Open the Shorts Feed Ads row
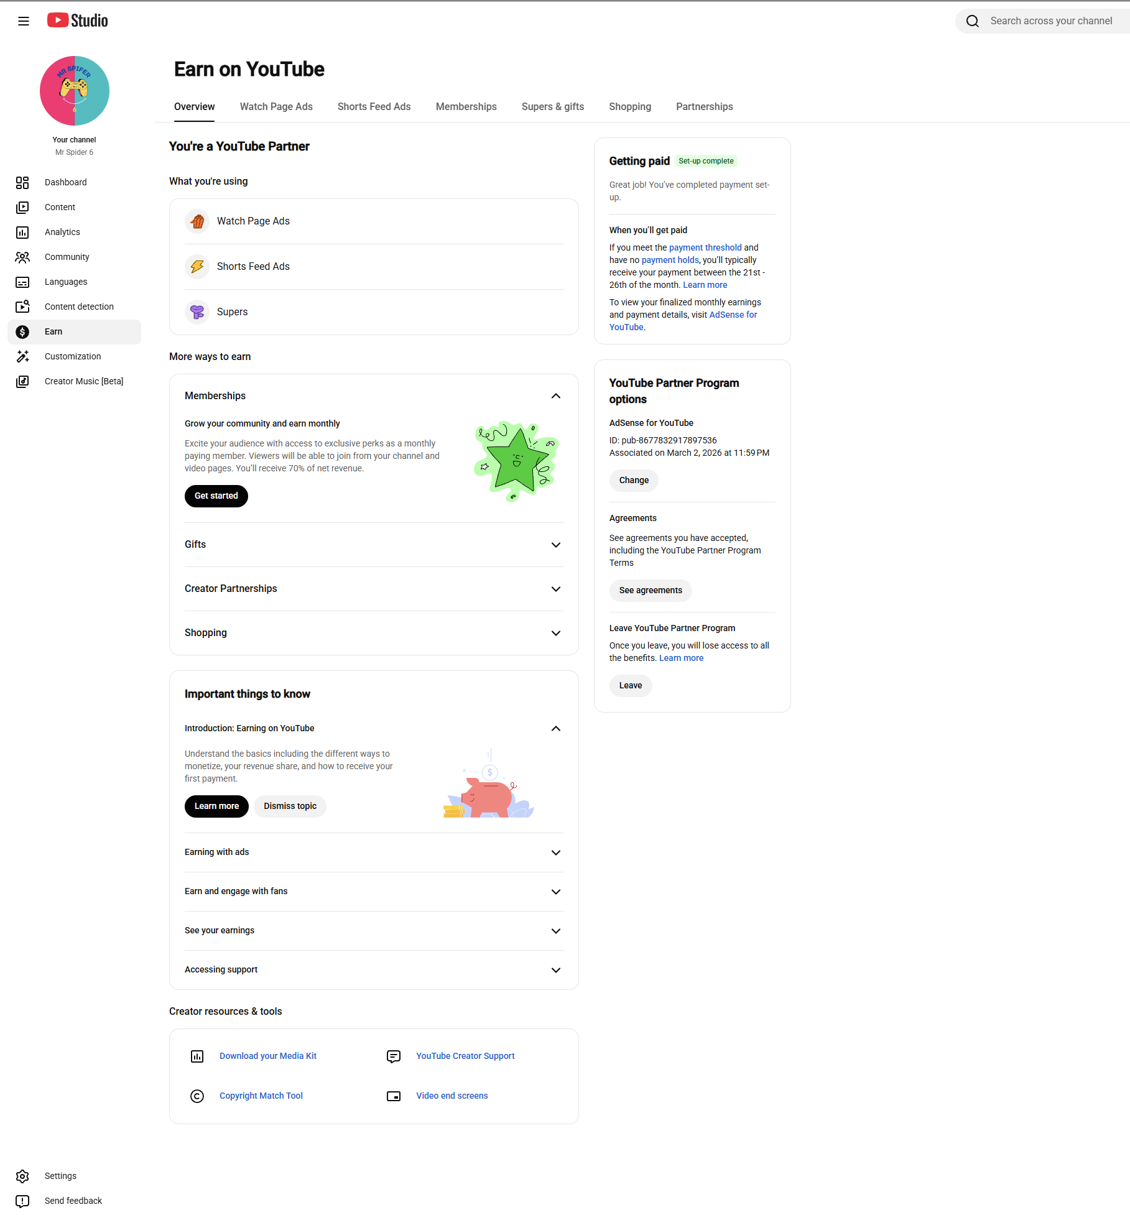The image size is (1130, 1215). point(374,267)
